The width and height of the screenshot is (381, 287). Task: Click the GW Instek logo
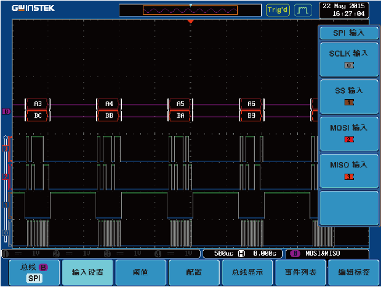tap(32, 9)
